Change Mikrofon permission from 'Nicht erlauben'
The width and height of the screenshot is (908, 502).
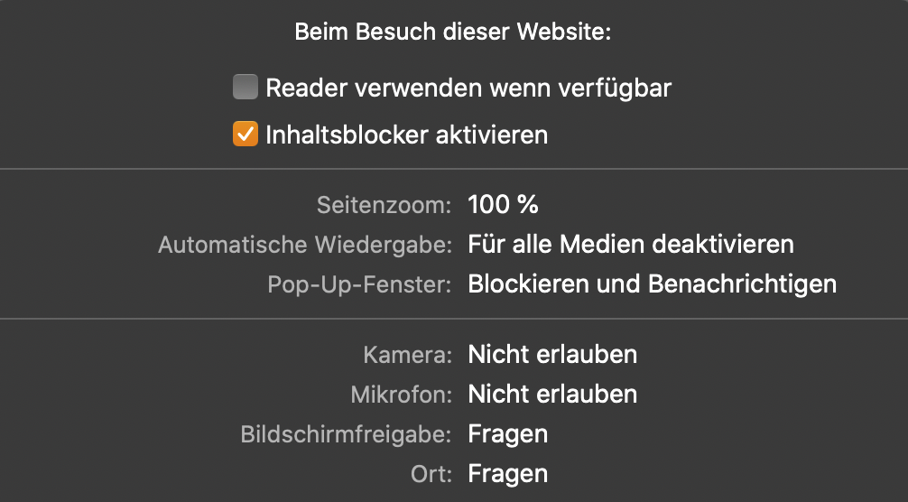[x=552, y=395]
